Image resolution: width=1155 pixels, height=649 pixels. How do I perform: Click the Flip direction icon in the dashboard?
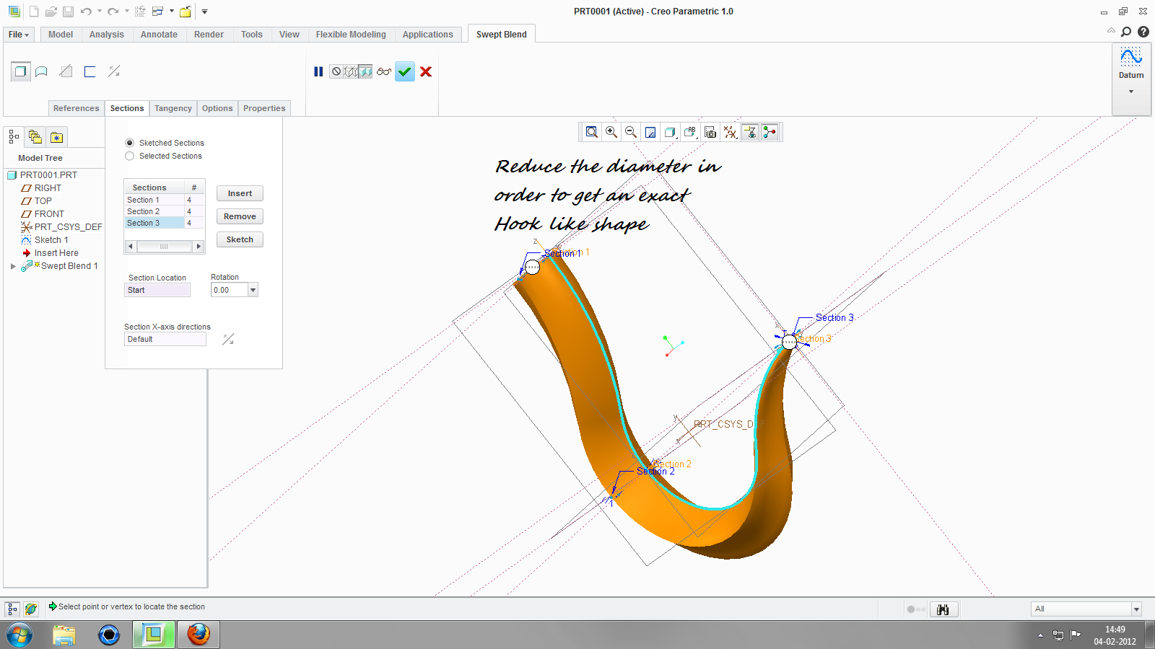[114, 71]
